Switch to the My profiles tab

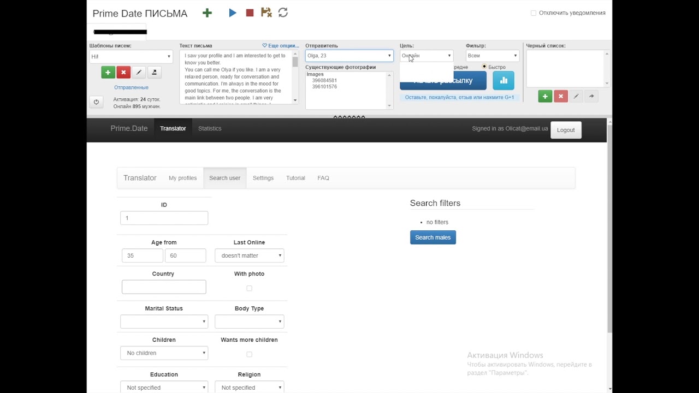pyautogui.click(x=182, y=178)
